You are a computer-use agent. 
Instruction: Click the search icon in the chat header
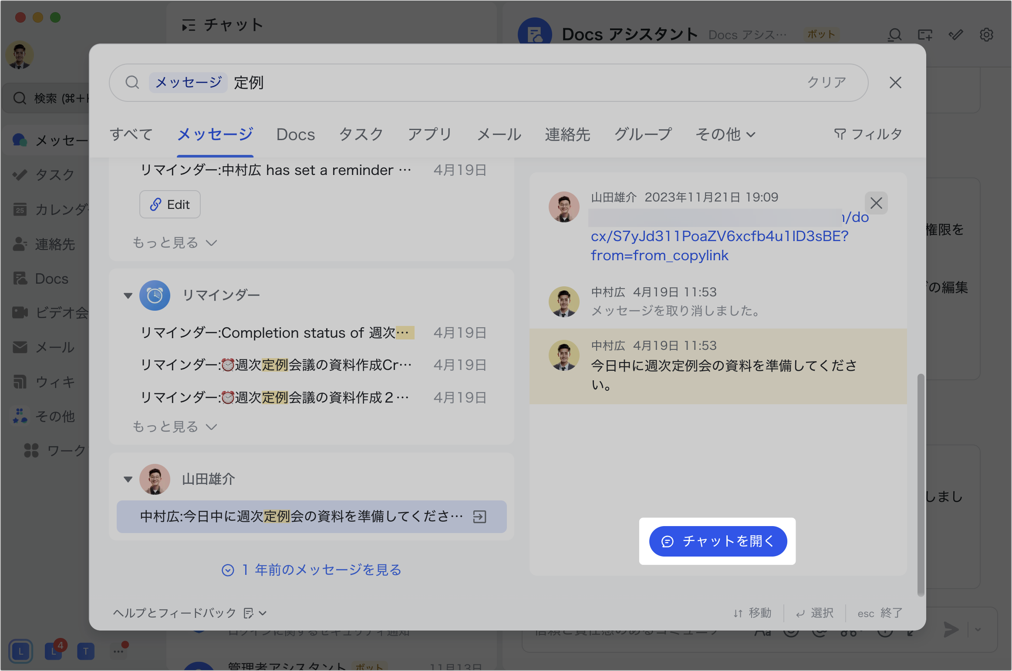click(x=894, y=35)
